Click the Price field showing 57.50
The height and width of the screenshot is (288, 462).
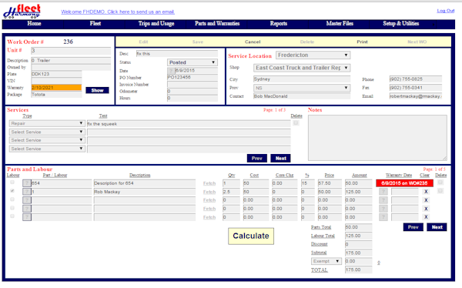(x=330, y=183)
